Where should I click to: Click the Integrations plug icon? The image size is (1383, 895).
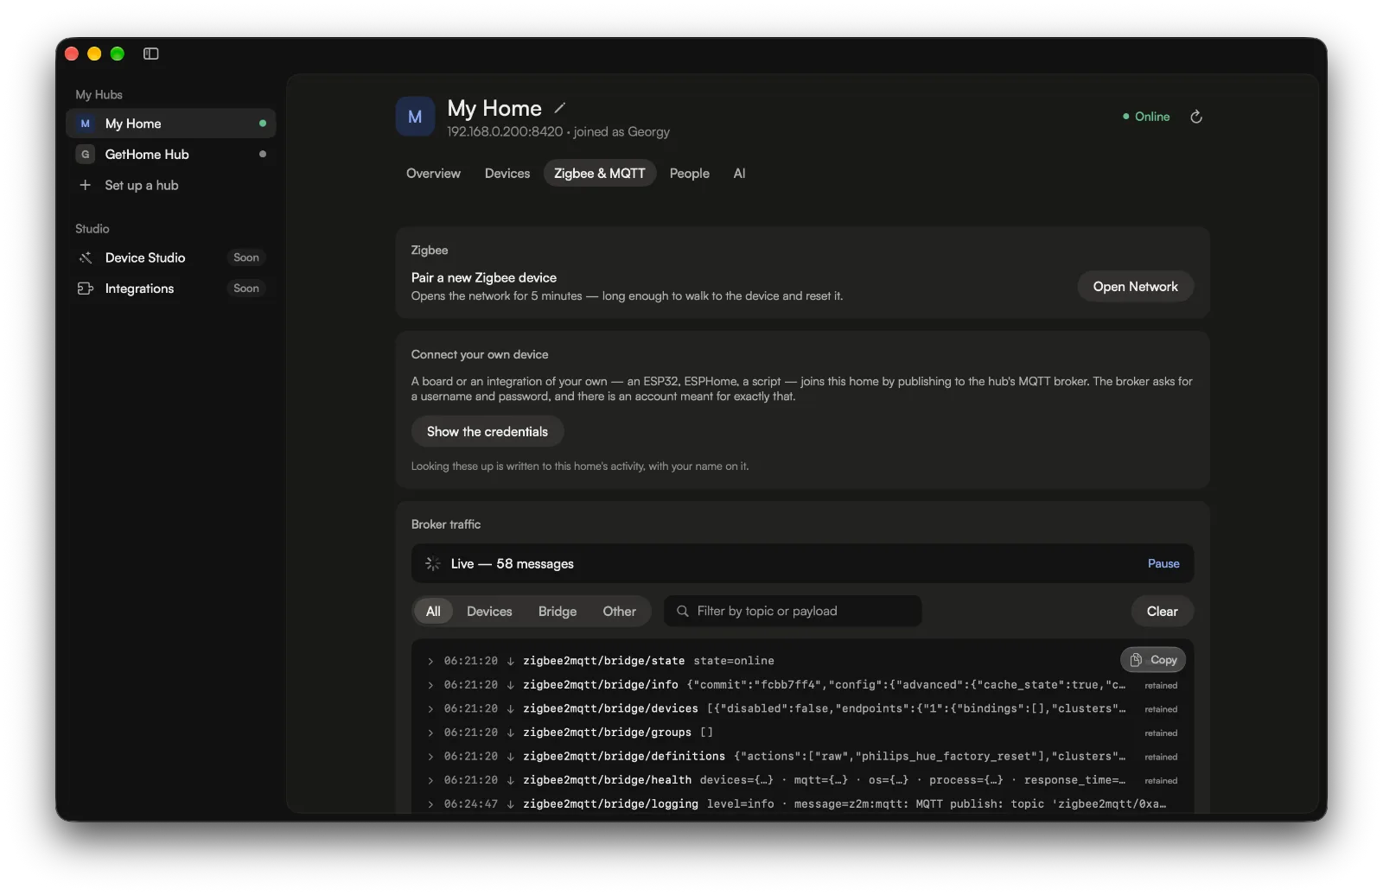(86, 289)
